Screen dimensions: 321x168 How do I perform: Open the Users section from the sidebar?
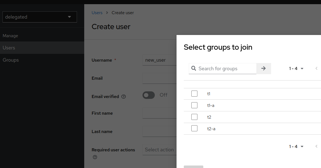coord(9,47)
